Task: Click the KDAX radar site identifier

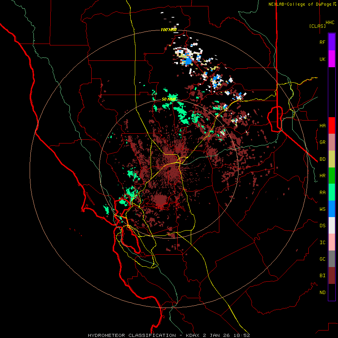Action: pos(193,335)
